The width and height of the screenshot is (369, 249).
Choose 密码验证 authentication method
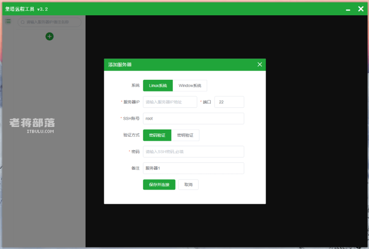click(157, 135)
